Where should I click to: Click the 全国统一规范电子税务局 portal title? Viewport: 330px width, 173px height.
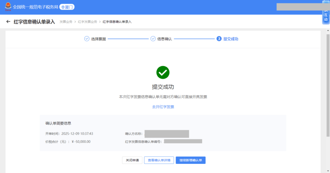pos(35,7)
